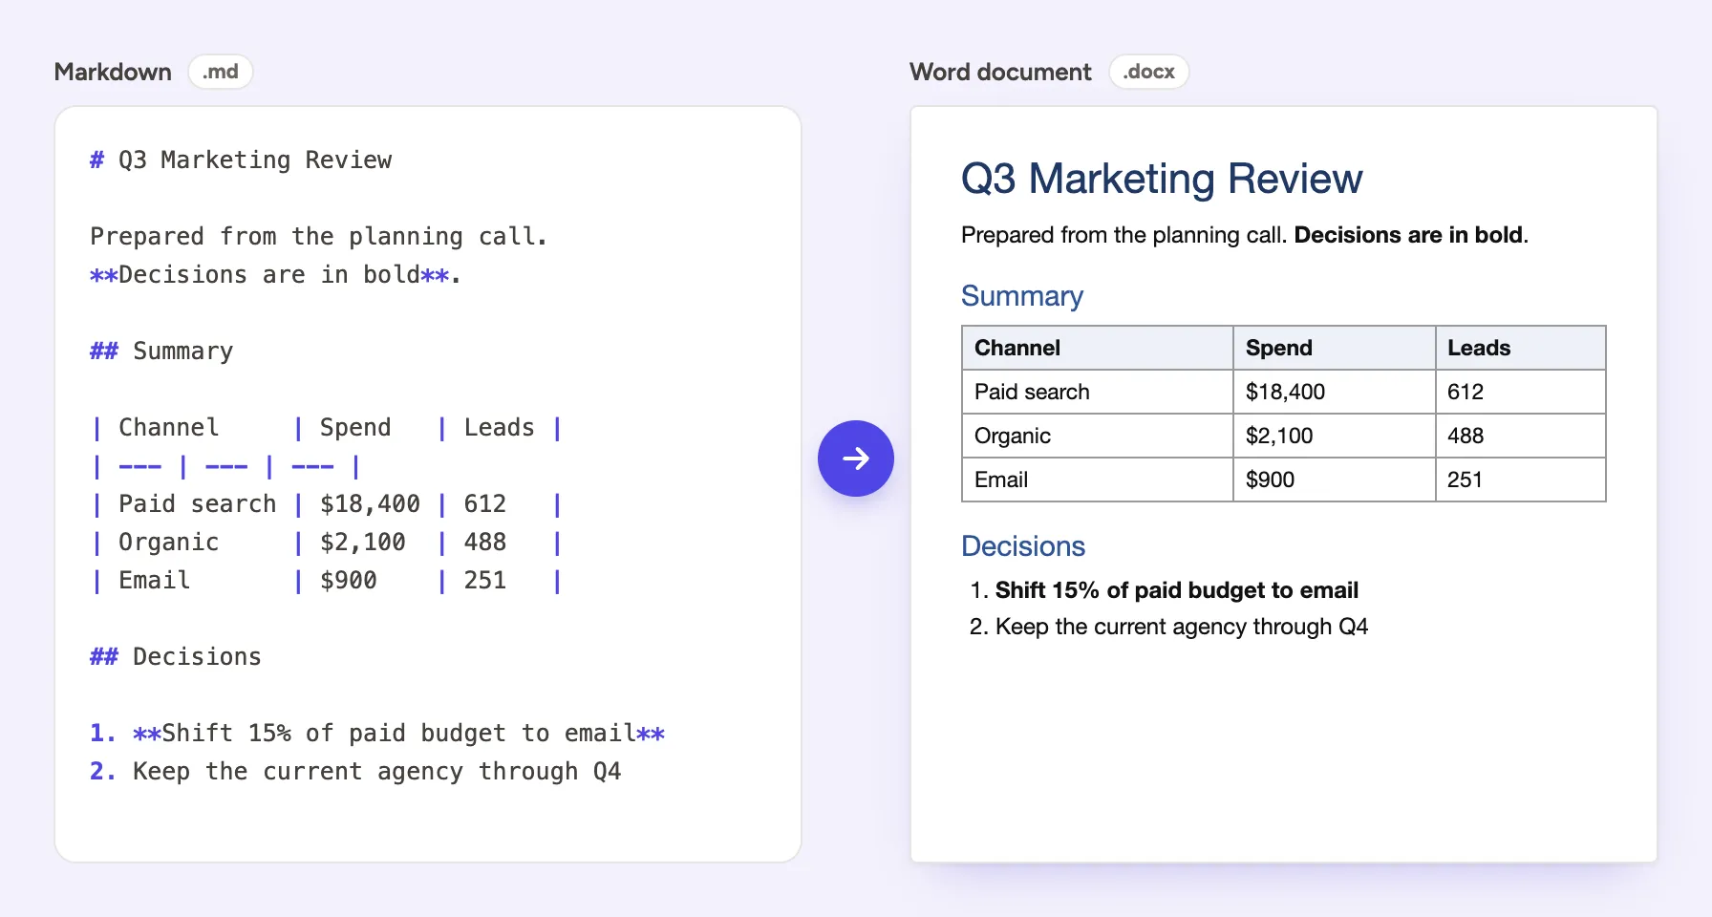
Task: Click the 'Organic' row in markdown source
Action: (x=326, y=542)
